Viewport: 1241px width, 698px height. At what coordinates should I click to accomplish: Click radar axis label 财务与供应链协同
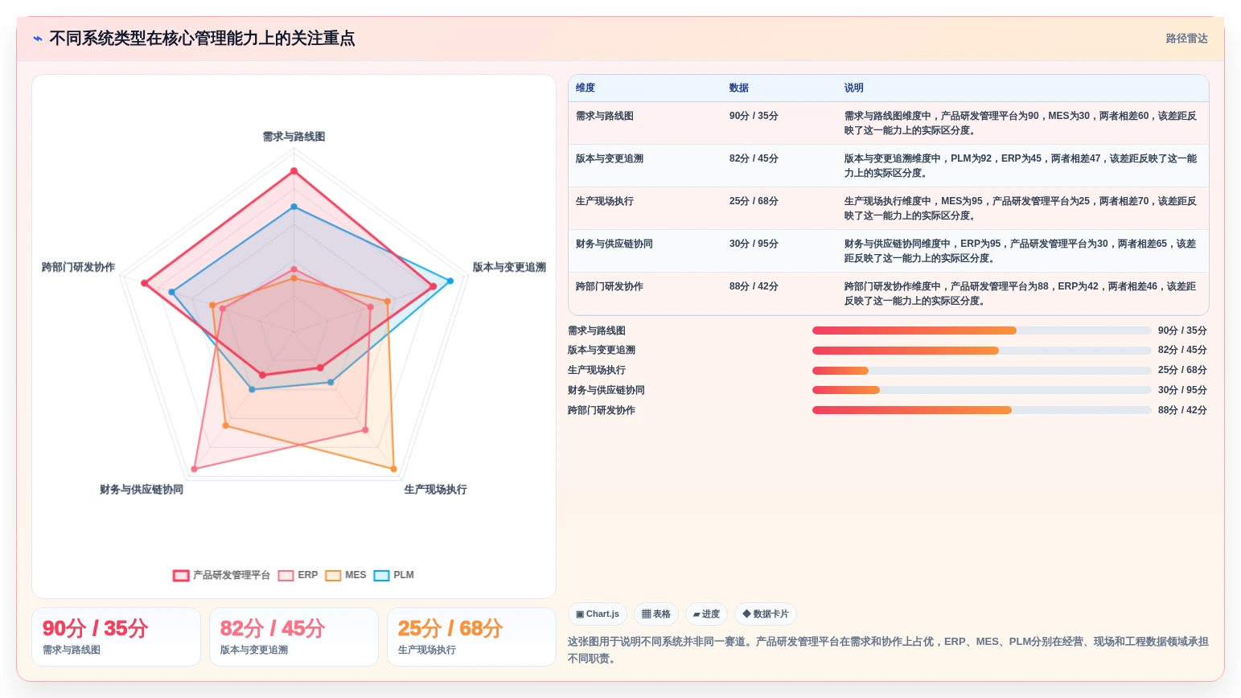[142, 490]
